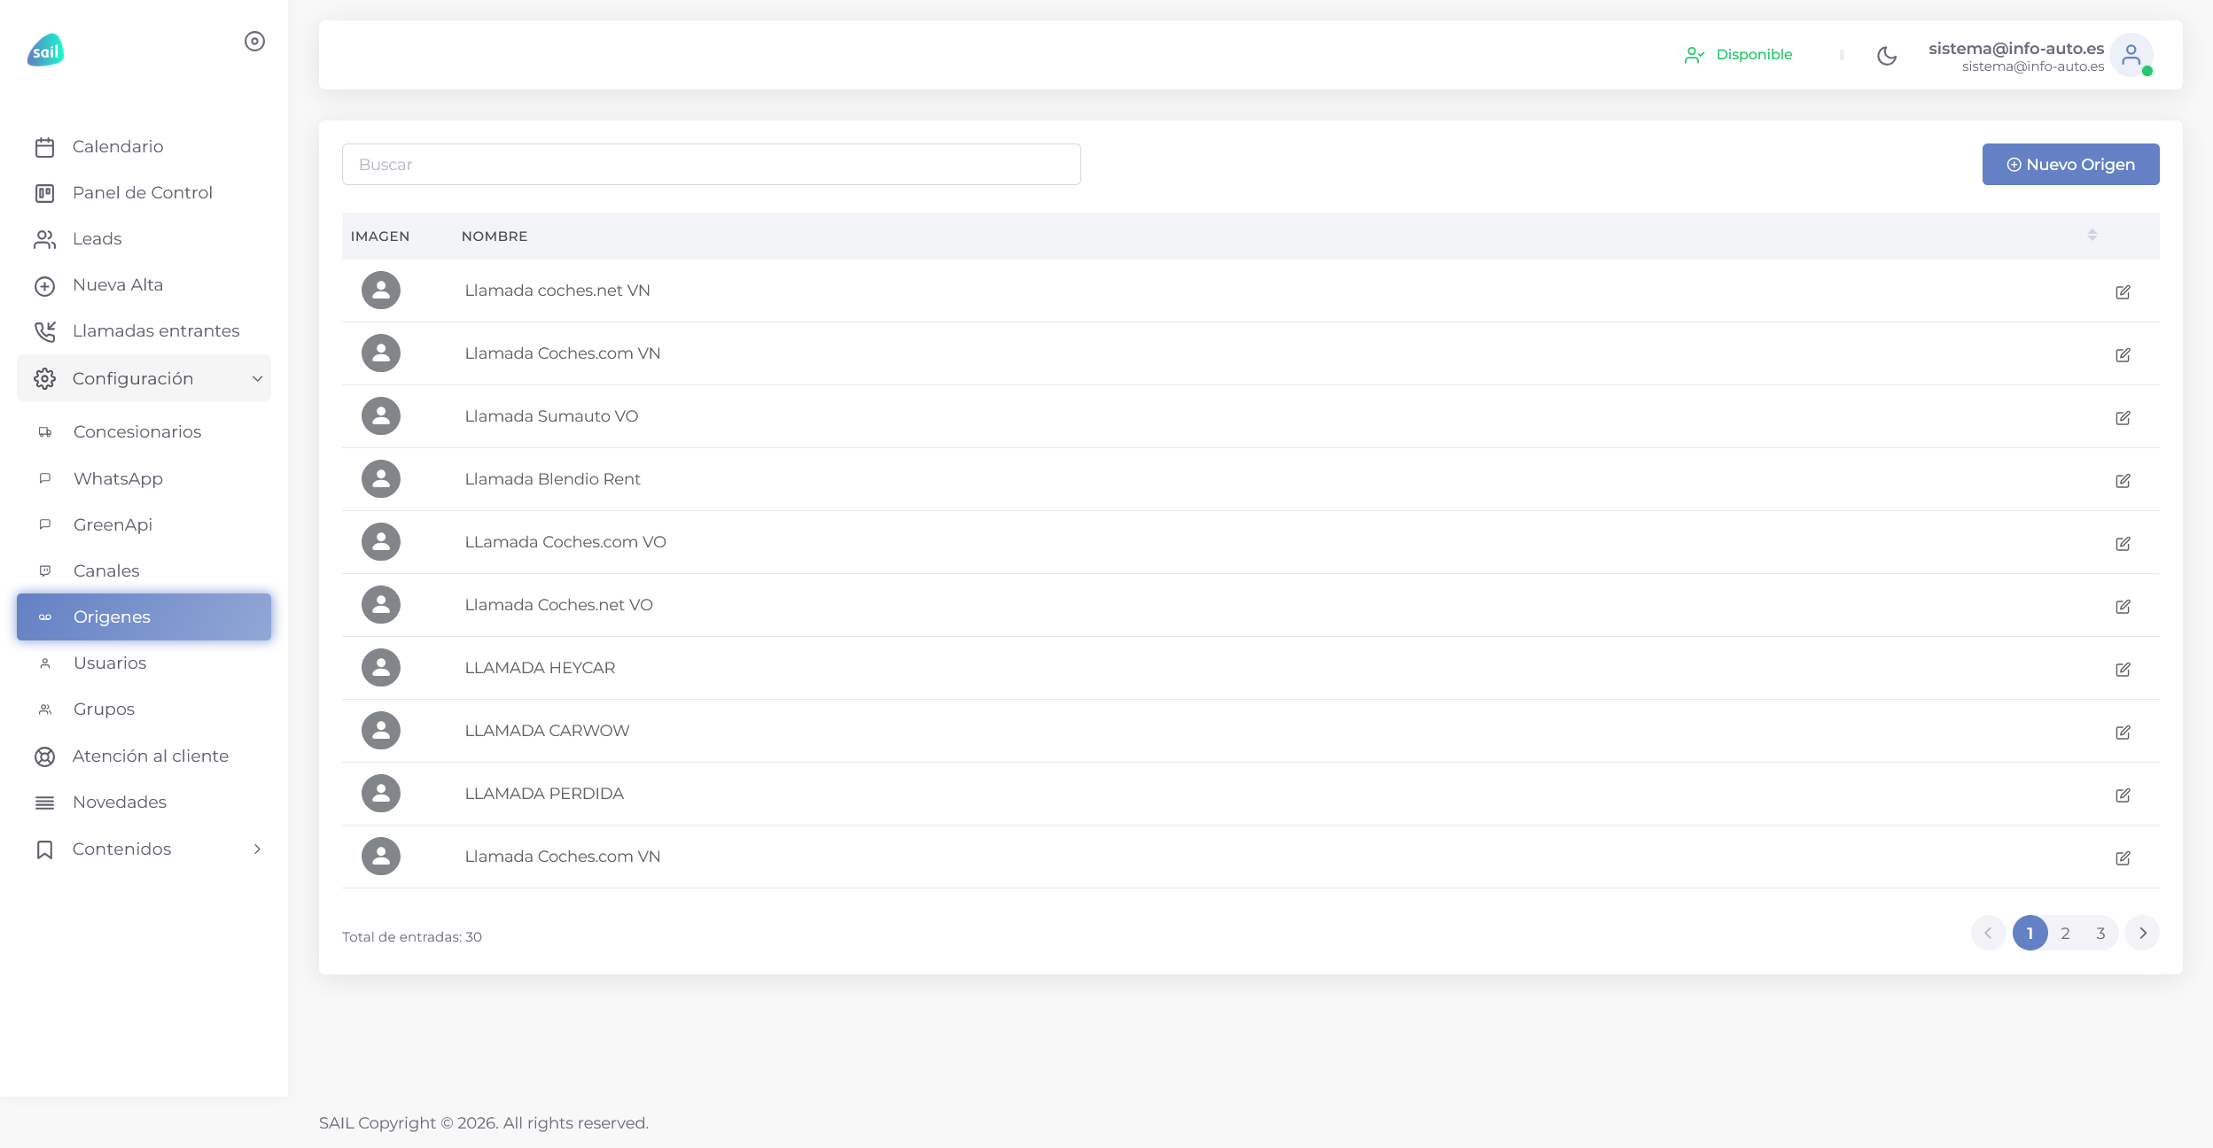Click the Contenidos bookmark icon

45,849
